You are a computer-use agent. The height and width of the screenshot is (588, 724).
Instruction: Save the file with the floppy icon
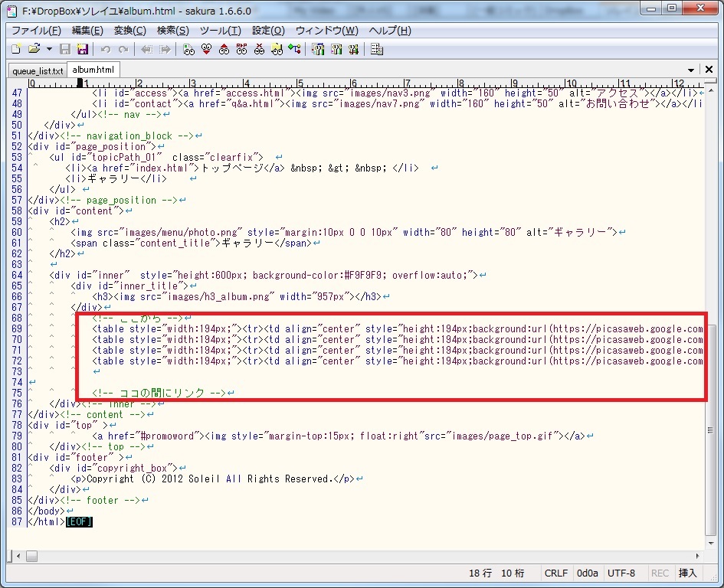tap(65, 49)
